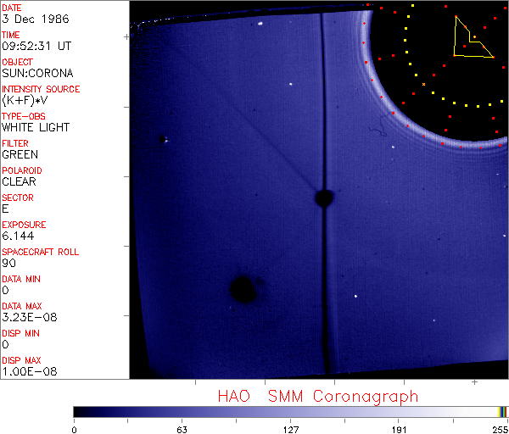Screen dimensions: 509x434
Task: Click the DISP MAX label
Action: (21, 360)
